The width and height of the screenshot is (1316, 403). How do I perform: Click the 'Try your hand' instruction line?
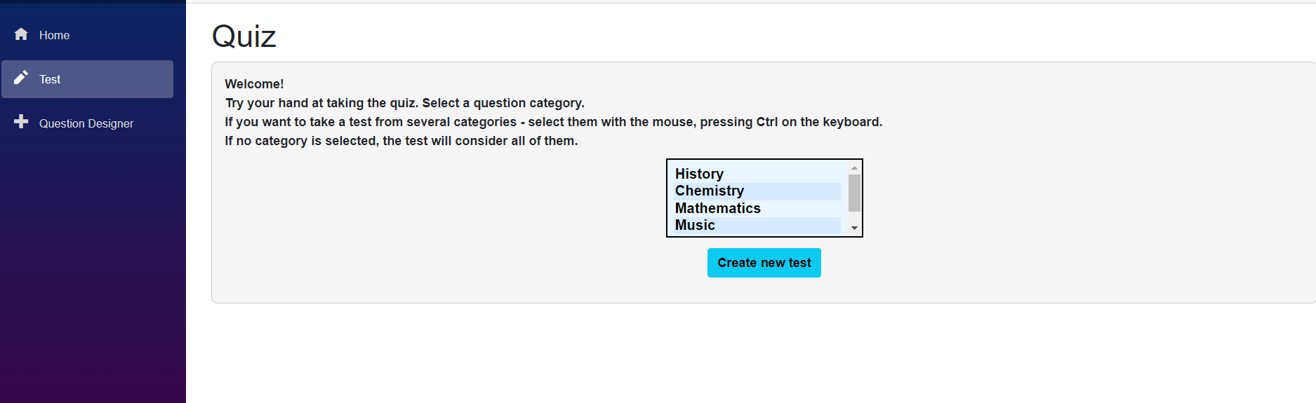coord(404,103)
